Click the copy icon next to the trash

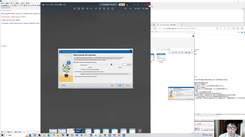[x=113, y=8]
